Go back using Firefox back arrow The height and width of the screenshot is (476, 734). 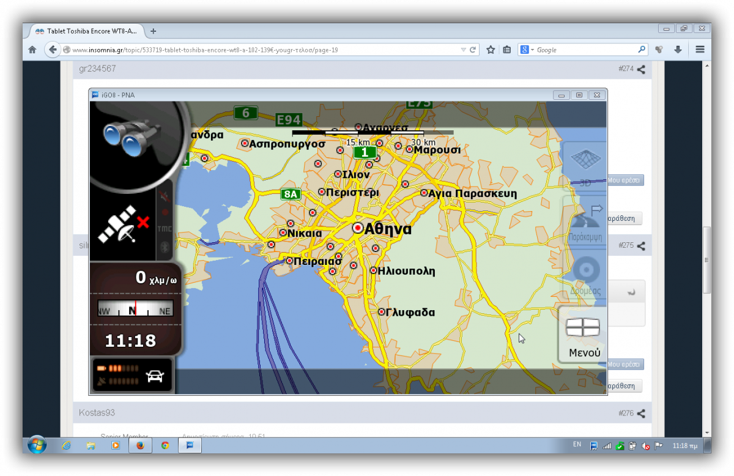(x=53, y=50)
